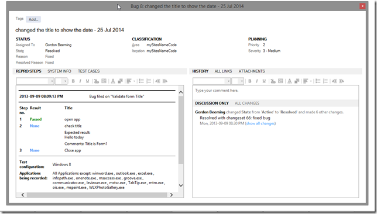This screenshot has width=377, height=214.
Task: Switch to the All Links tab
Action: click(223, 71)
